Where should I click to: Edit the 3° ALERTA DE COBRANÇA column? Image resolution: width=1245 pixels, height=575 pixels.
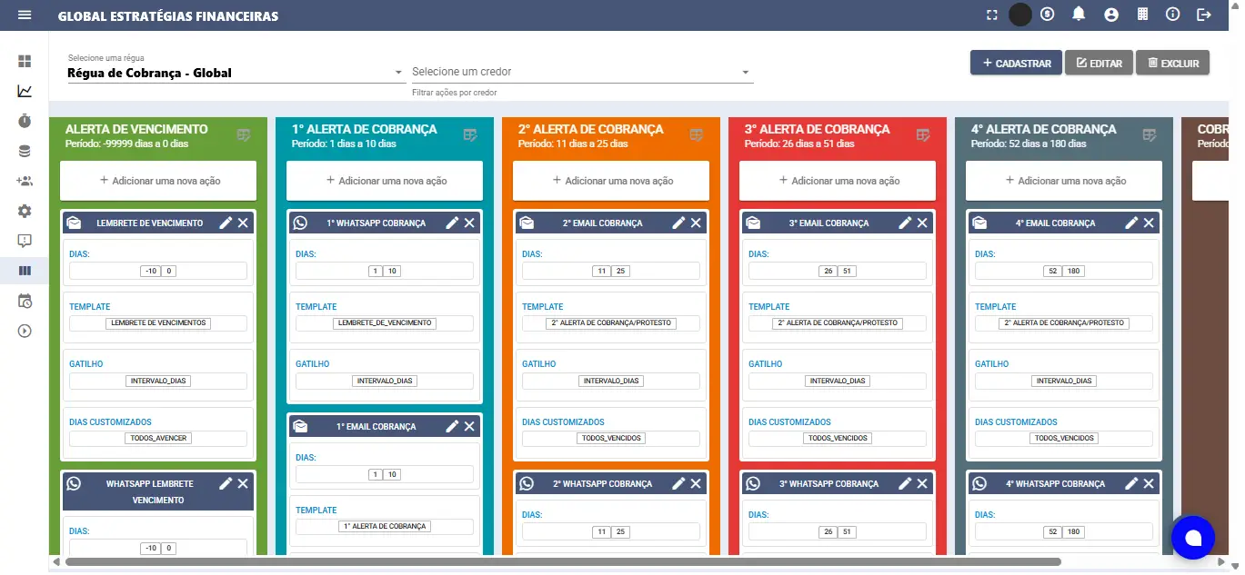923,135
